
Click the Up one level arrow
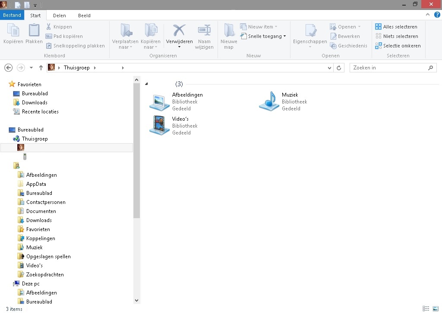[41, 68]
